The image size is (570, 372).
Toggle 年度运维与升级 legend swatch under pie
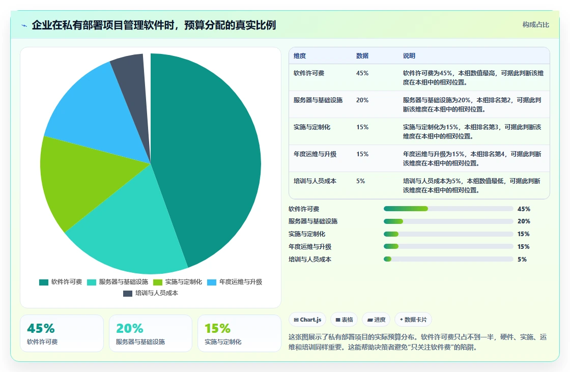(212, 282)
